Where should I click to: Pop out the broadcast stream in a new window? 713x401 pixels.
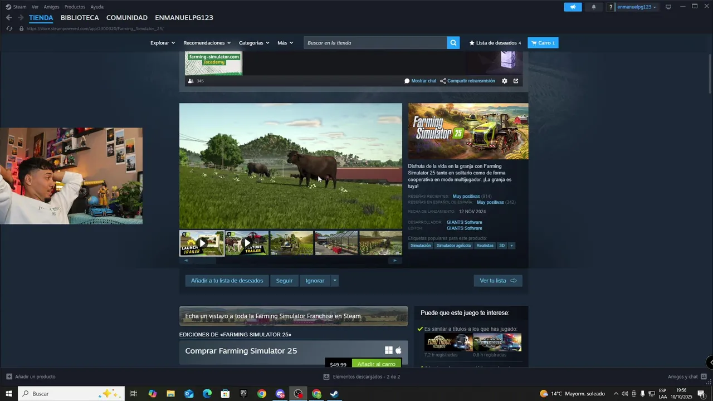point(516,81)
